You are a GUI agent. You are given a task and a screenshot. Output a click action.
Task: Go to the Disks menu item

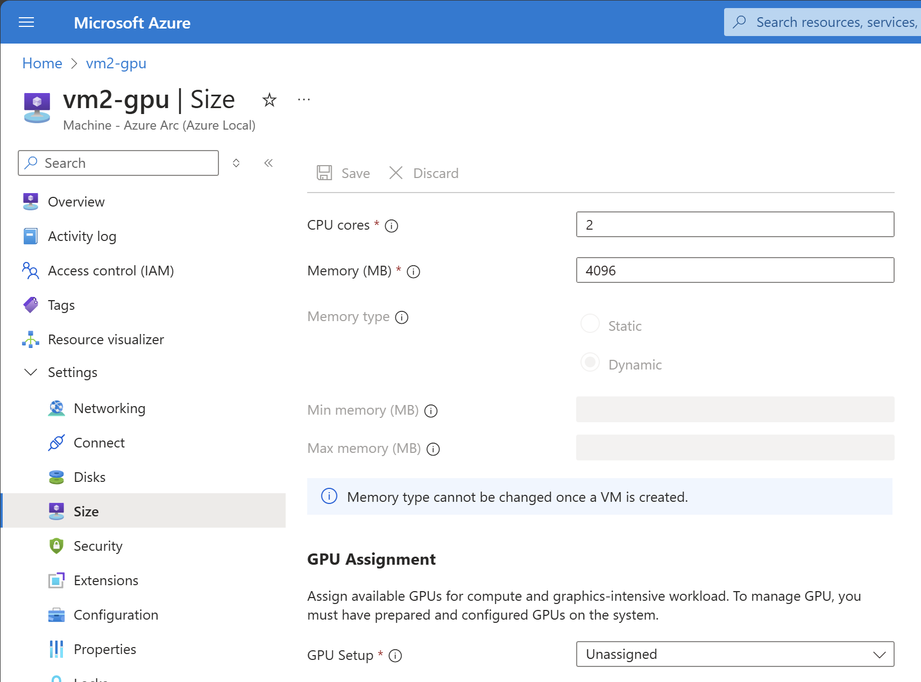click(89, 477)
